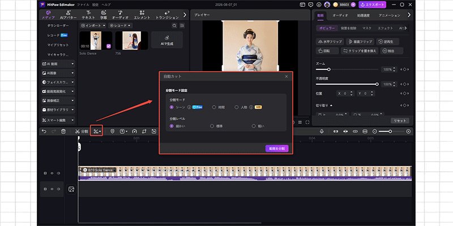This screenshot has height=226, width=453.
Task: Click the add media track icon
Action: pyautogui.click(x=71, y=189)
